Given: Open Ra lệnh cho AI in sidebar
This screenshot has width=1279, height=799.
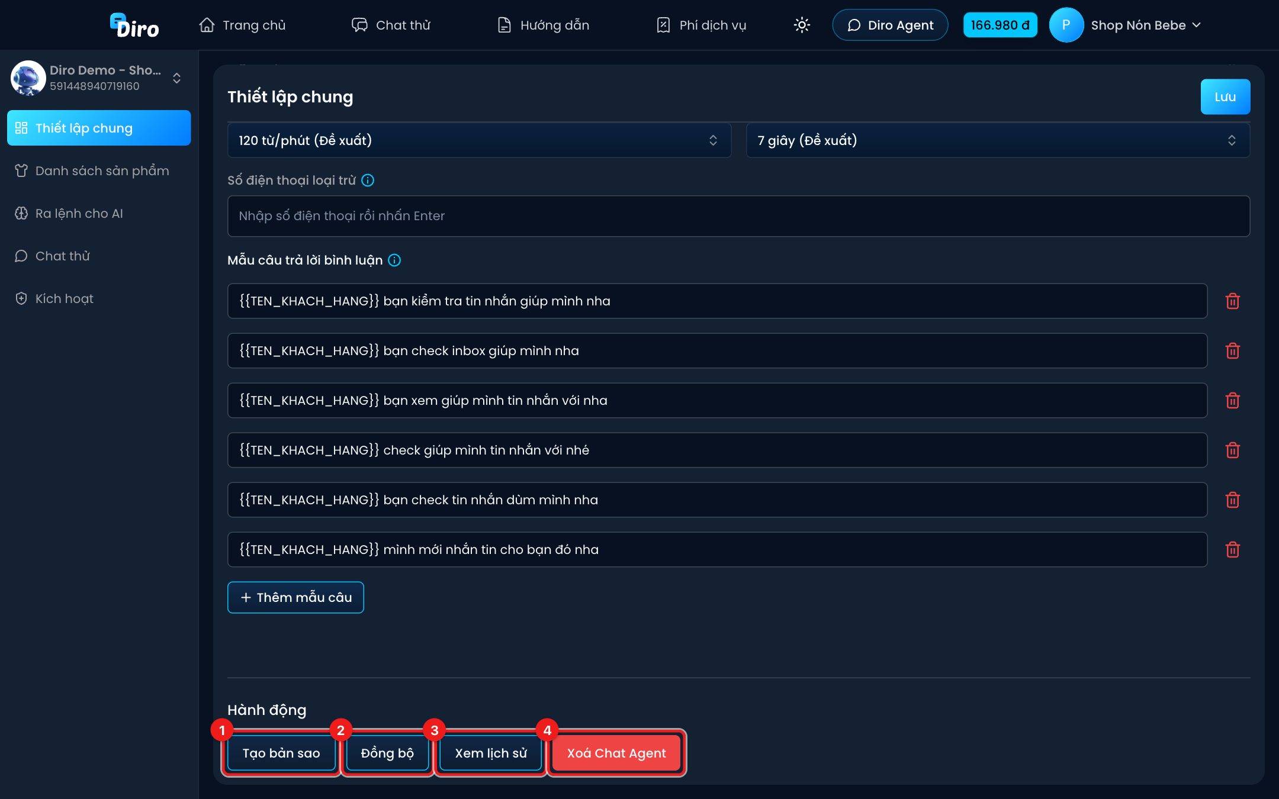Looking at the screenshot, I should click(x=99, y=213).
